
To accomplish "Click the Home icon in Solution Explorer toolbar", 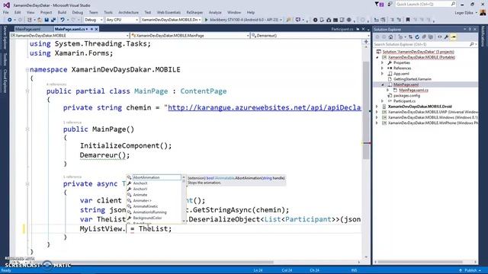I will tap(390, 37).
